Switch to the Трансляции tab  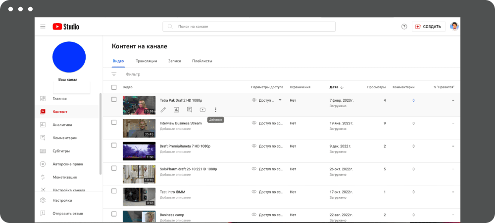pyautogui.click(x=147, y=61)
